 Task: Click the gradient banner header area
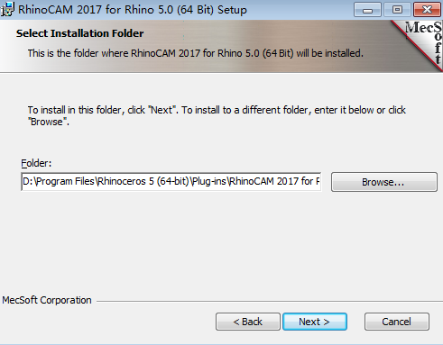coord(196,46)
